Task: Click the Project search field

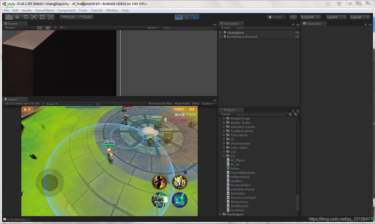Action: tap(261, 114)
